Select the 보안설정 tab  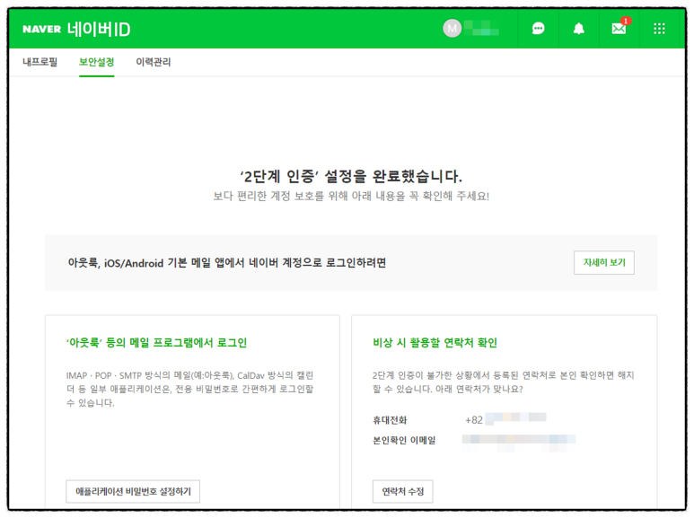pos(96,62)
